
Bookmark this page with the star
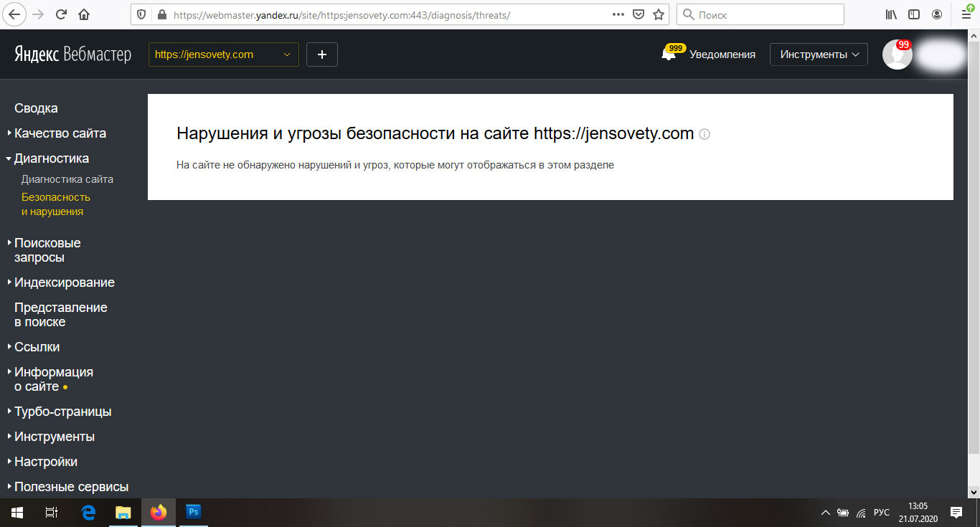659,14
